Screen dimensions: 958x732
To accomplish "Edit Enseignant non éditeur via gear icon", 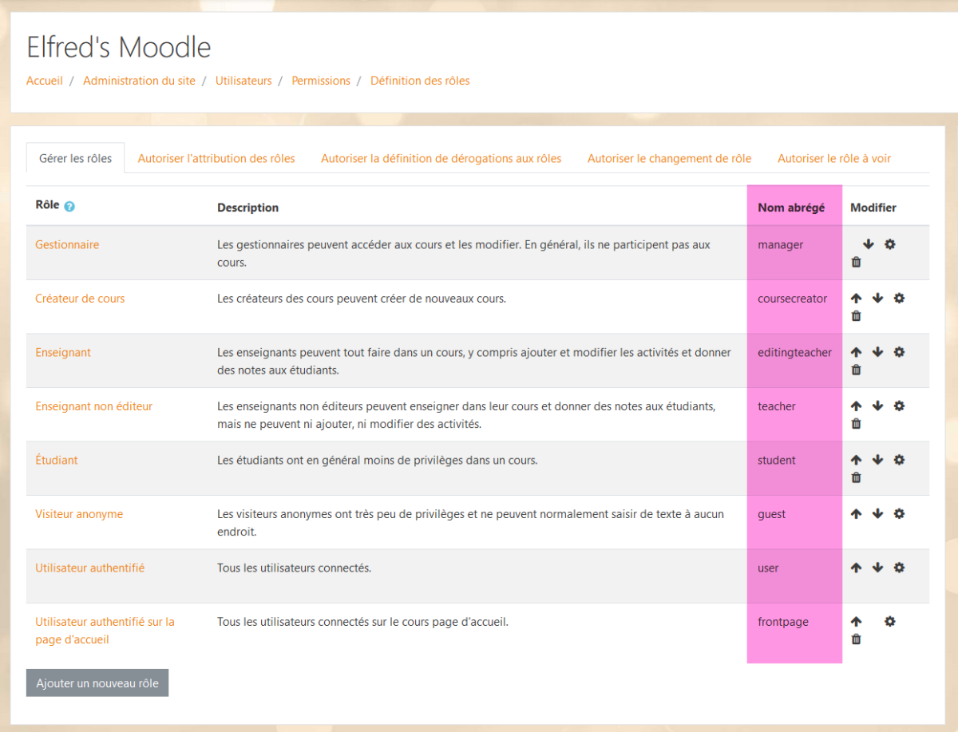I will [899, 406].
